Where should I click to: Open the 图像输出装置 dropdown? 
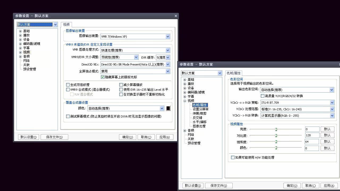click(168, 37)
